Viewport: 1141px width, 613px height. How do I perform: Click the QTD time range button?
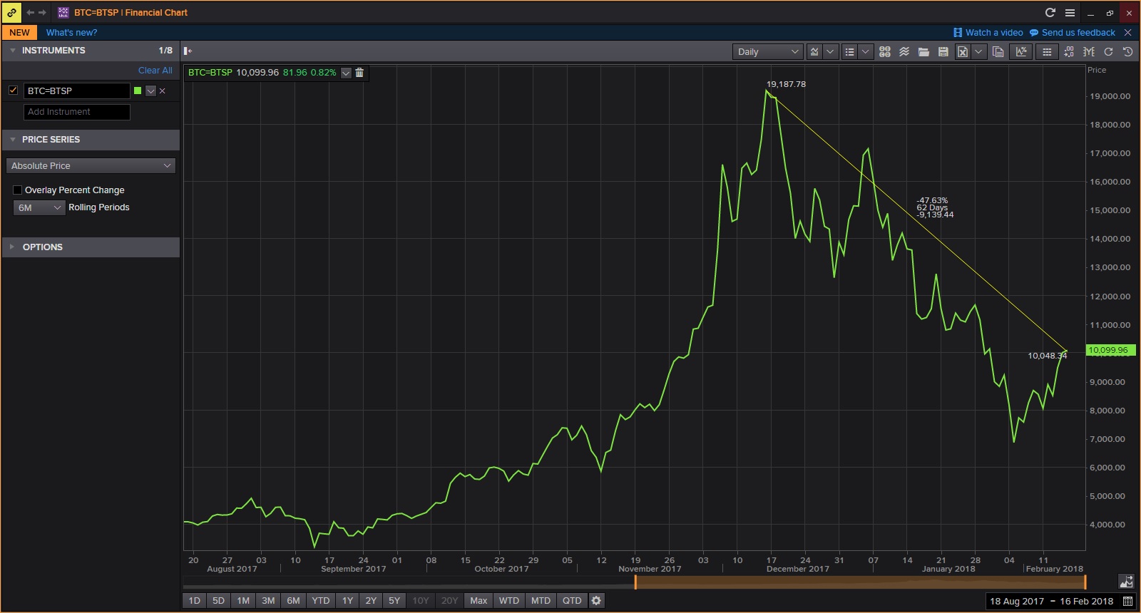pyautogui.click(x=572, y=601)
